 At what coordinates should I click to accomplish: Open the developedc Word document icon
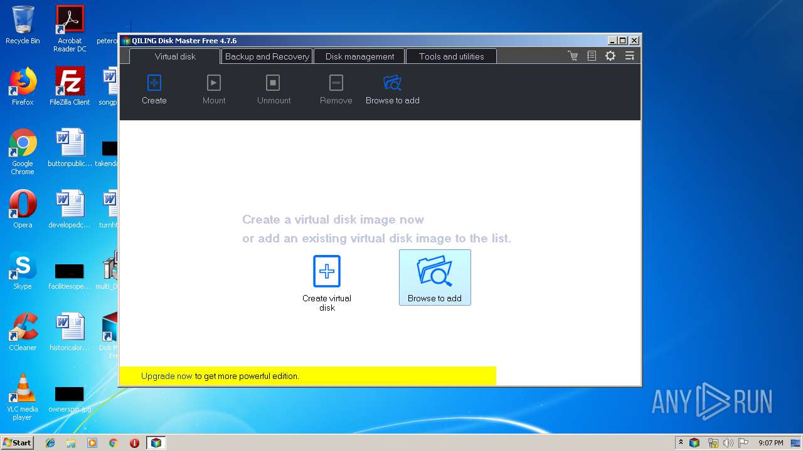tap(70, 209)
